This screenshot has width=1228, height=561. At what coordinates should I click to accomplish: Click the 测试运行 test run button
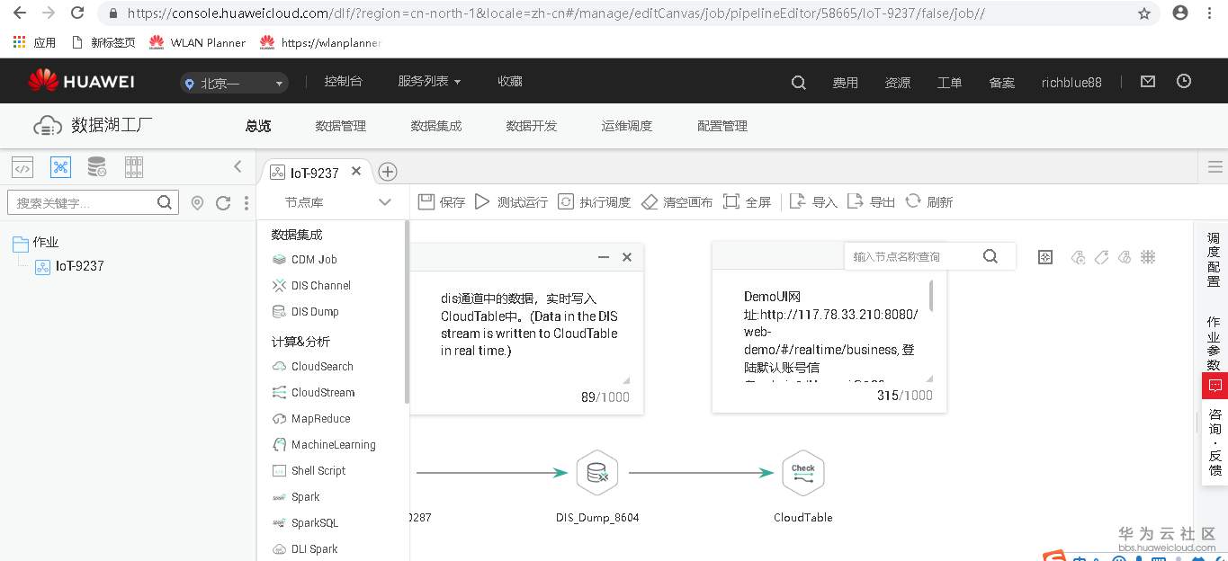[513, 201]
